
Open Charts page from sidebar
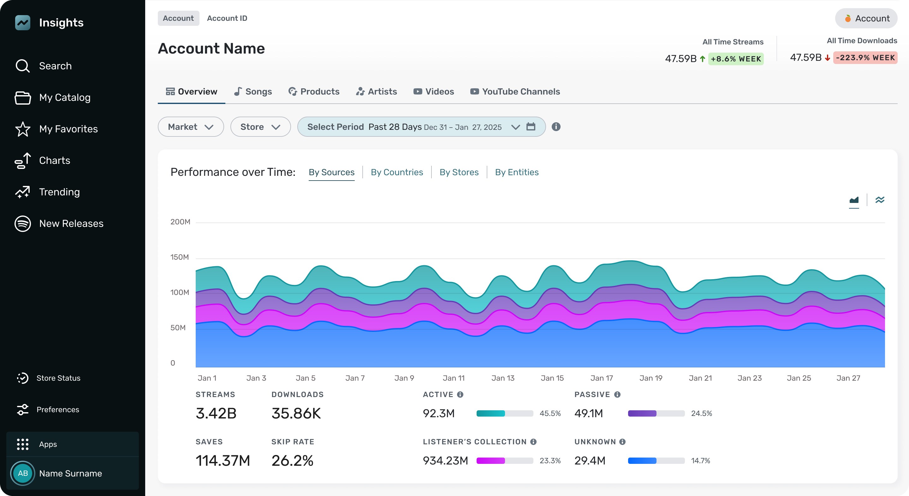pyautogui.click(x=54, y=160)
